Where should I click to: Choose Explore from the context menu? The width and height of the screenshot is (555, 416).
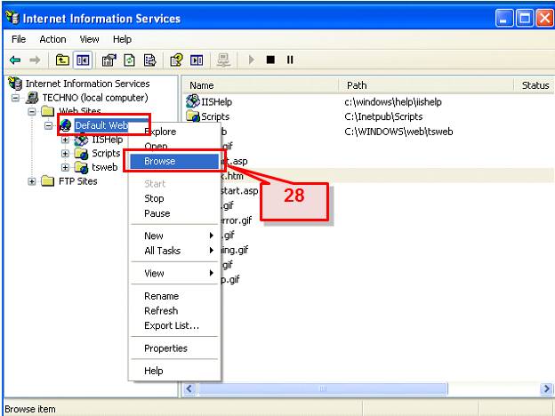(x=174, y=132)
